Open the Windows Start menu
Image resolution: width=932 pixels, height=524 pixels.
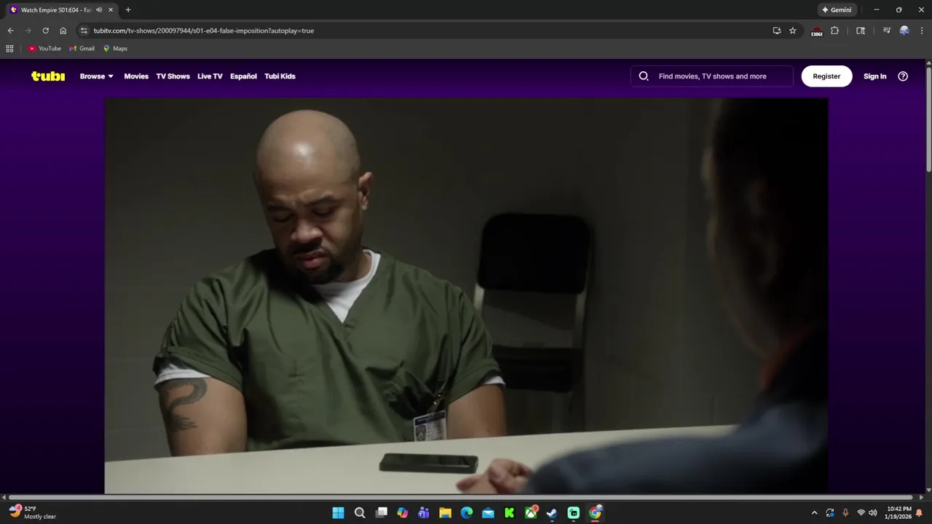click(338, 513)
